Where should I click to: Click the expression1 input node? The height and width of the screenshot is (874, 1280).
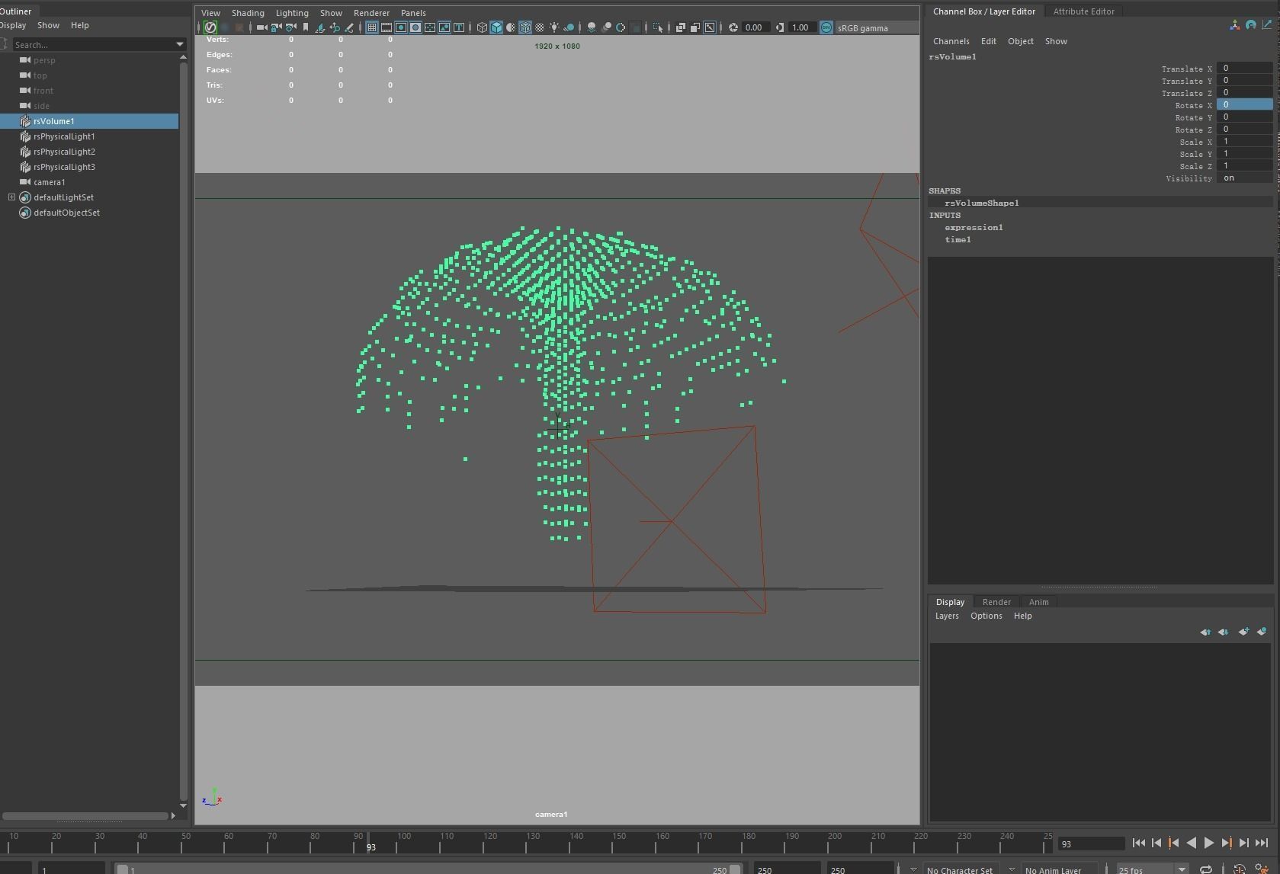point(974,227)
